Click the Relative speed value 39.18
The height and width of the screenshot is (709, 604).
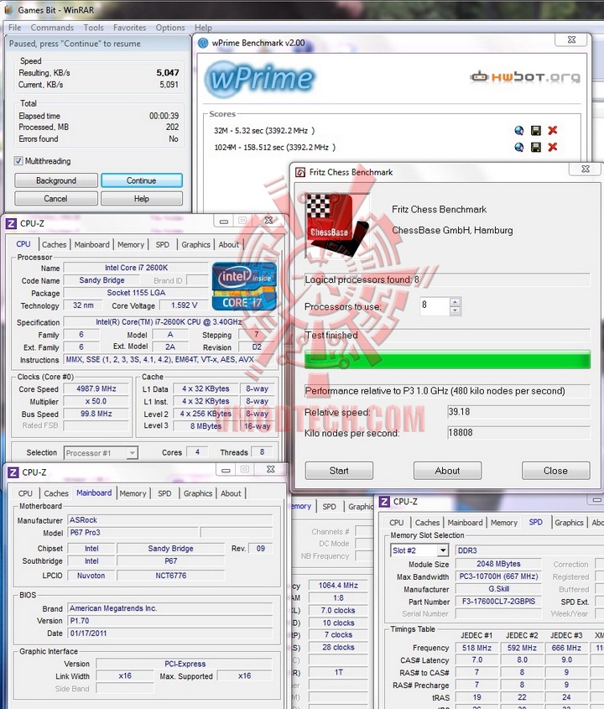tap(518, 412)
